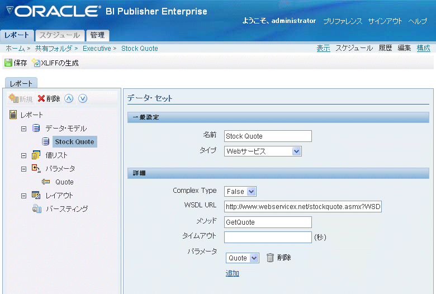Click 削除 label in tree toolbar
The width and height of the screenshot is (436, 294).
54,98
